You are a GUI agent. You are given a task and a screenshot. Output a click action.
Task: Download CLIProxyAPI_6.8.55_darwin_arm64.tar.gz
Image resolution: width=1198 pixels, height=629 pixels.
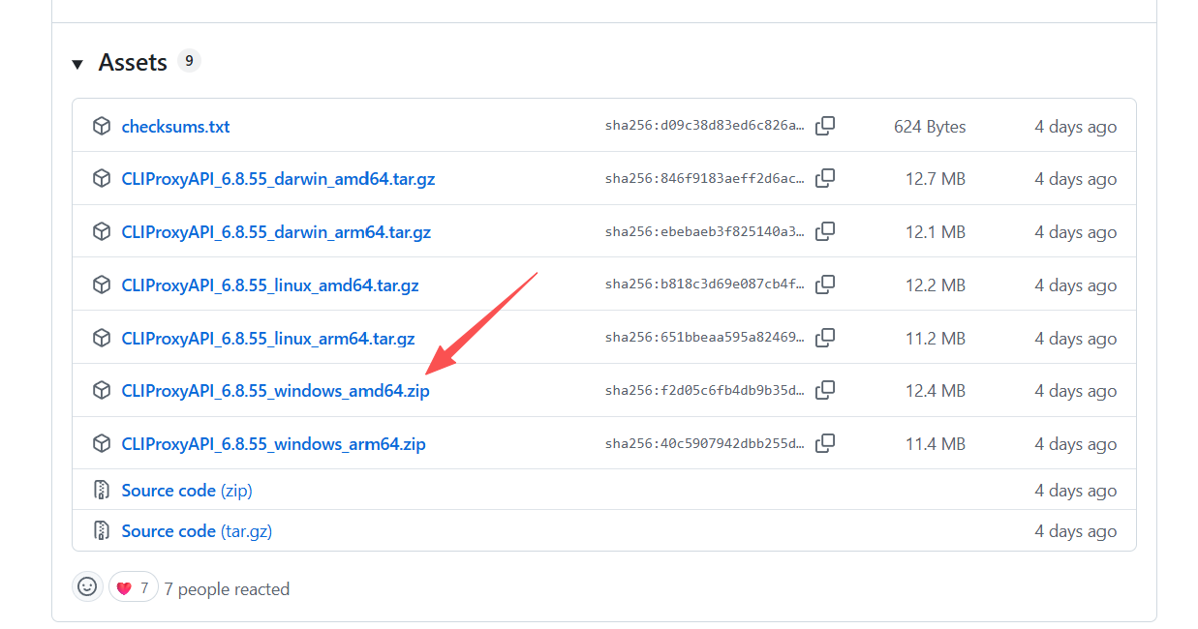276,232
